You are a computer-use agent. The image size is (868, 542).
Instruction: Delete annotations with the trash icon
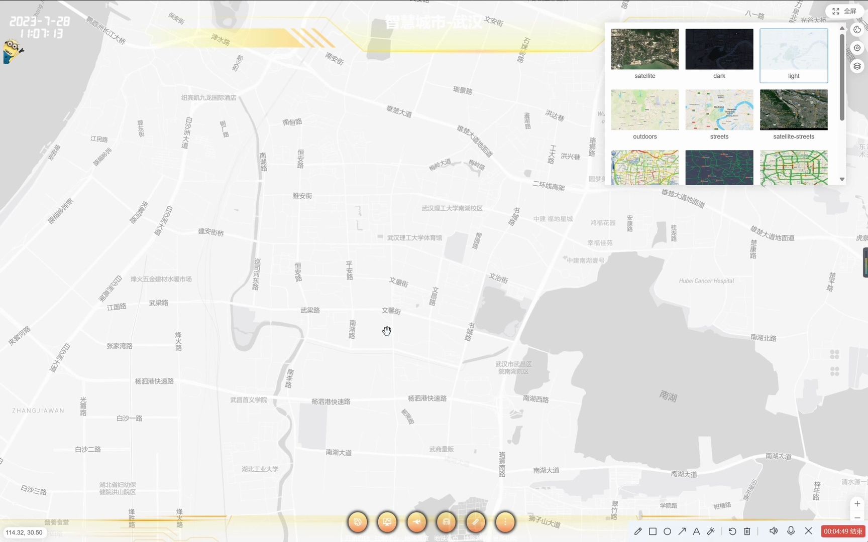pos(747,531)
